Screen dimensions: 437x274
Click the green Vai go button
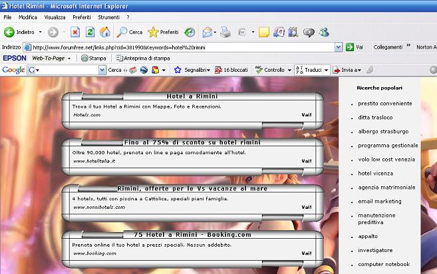(x=355, y=47)
